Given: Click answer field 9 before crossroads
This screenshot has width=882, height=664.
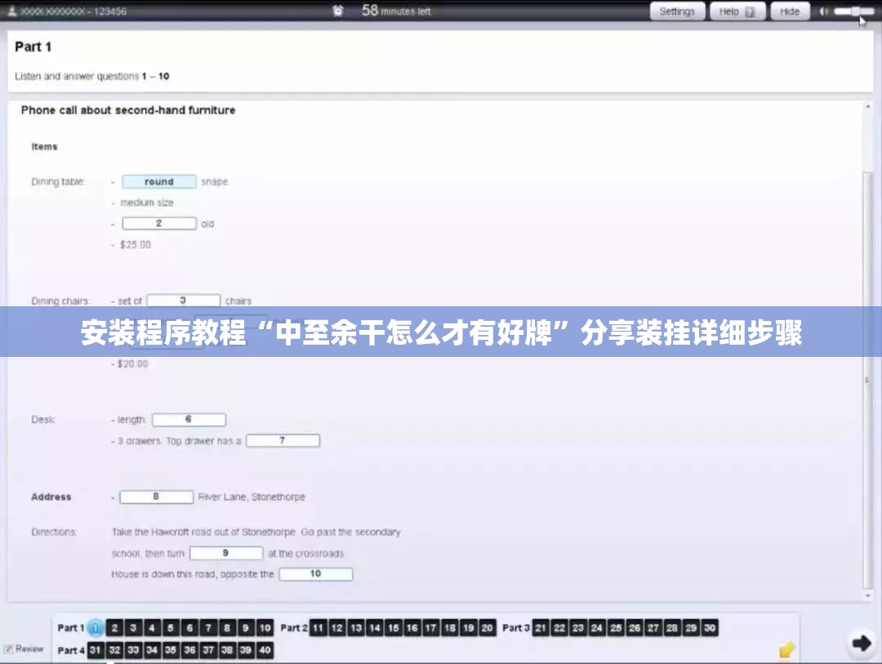Looking at the screenshot, I should click(226, 553).
